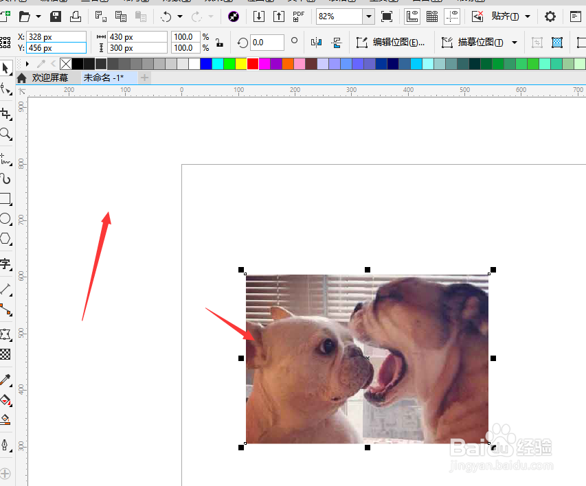586x486 pixels.
Task: Pick the red color swatch
Action: pos(253,64)
